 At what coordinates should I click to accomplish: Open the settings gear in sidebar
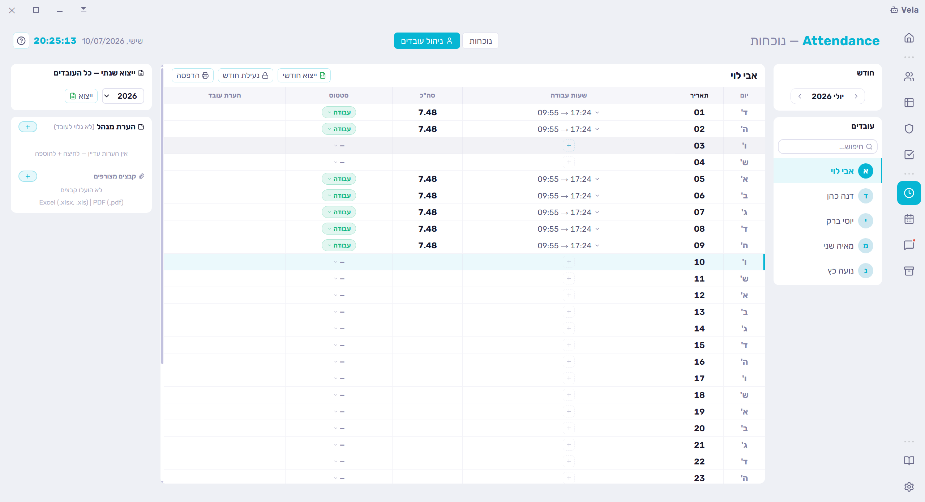point(909,486)
